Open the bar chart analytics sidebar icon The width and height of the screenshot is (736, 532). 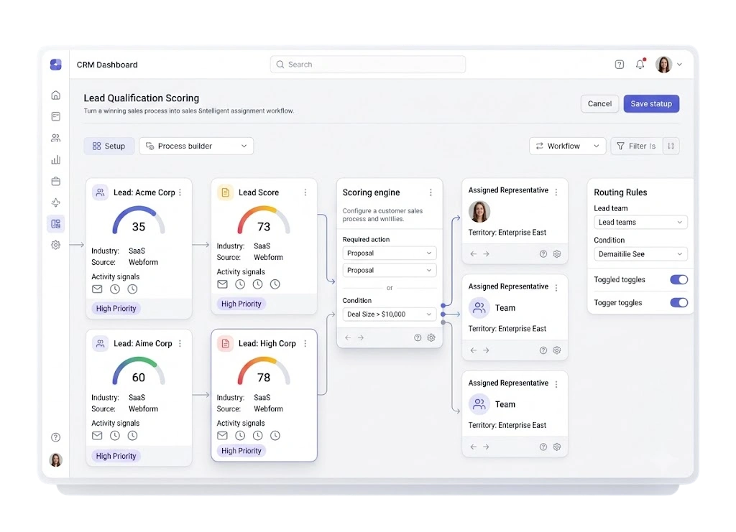[56, 160]
